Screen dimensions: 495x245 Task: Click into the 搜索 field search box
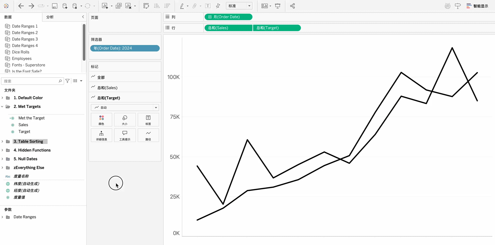[30, 81]
